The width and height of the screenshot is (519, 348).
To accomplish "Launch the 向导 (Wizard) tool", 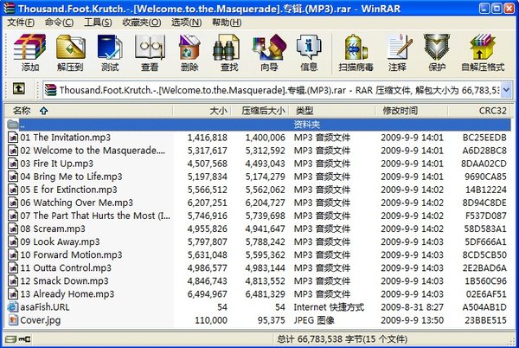I will (269, 52).
